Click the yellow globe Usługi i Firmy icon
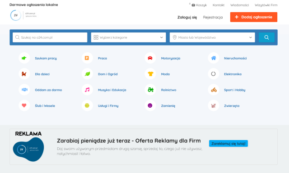Image resolution: width=289 pixels, height=173 pixels. (87, 105)
